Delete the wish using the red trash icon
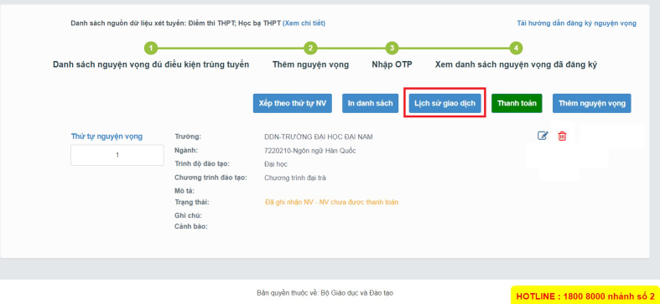660x304 pixels. click(x=562, y=136)
